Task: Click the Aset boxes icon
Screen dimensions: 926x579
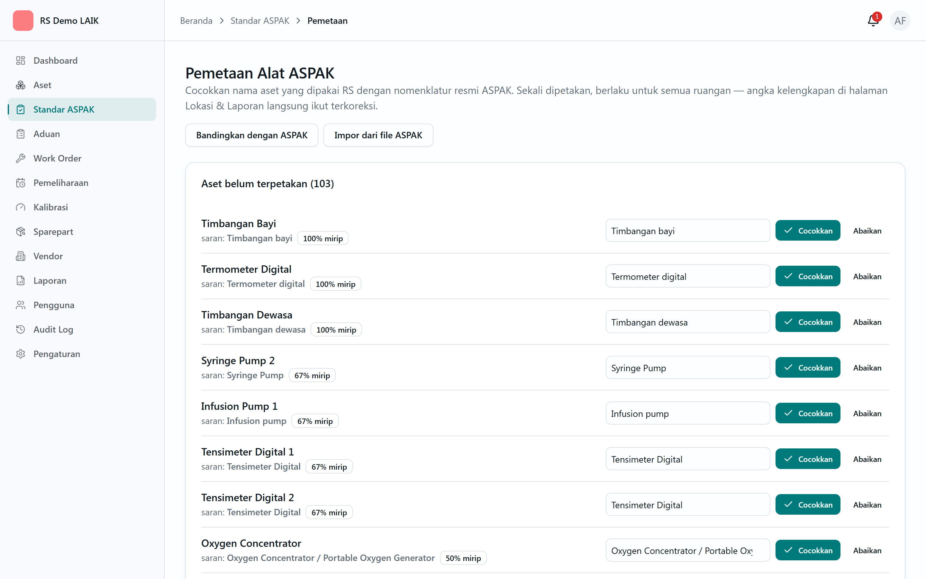Action: 21,85
